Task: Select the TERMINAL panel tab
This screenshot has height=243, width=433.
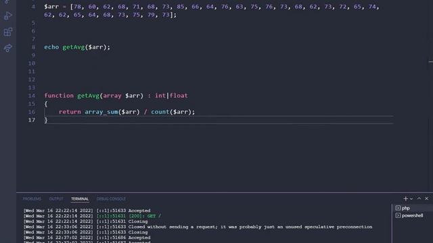Action: (80, 198)
